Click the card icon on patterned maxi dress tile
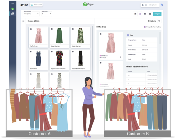 pos(52,74)
